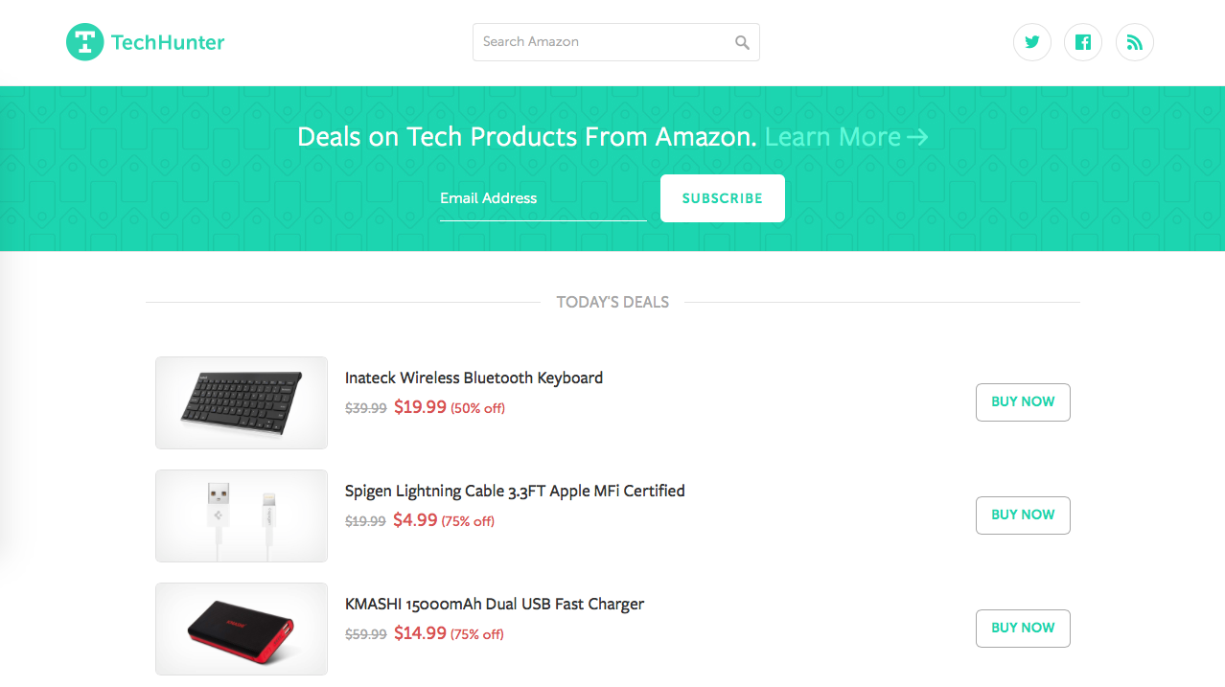Image resolution: width=1225 pixels, height=687 pixels.
Task: Buy Now the Spigen Lightning Cable
Action: 1023,515
